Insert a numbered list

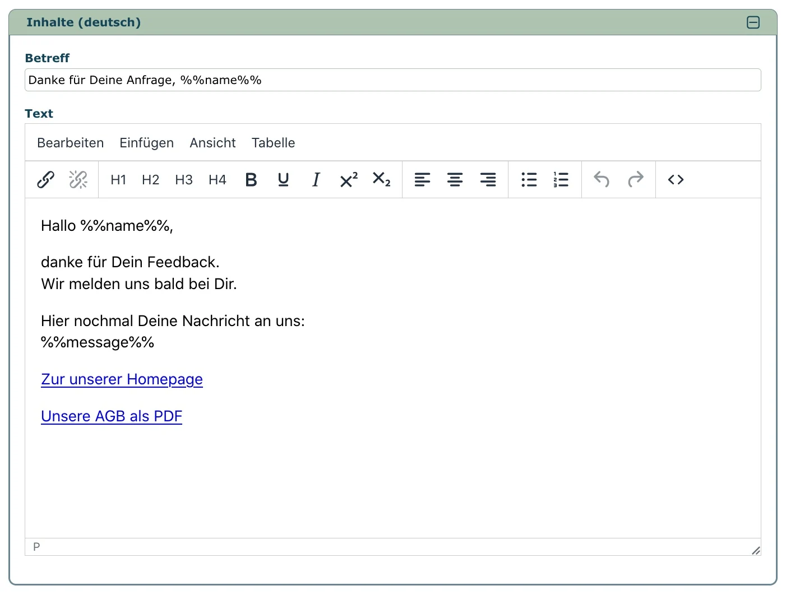coord(561,180)
